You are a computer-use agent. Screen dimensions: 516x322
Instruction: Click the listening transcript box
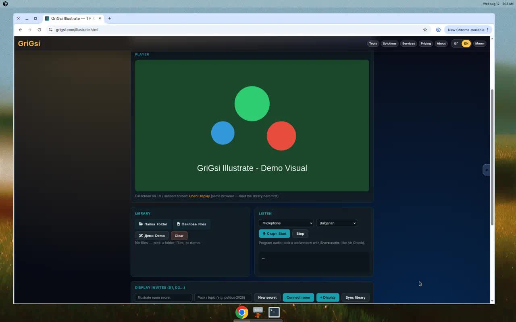pyautogui.click(x=314, y=262)
